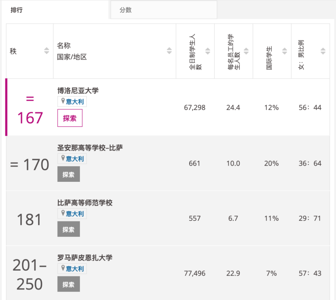336x300 pixels.
Task: Select the 67,298 student count cell
Action: 195,107
